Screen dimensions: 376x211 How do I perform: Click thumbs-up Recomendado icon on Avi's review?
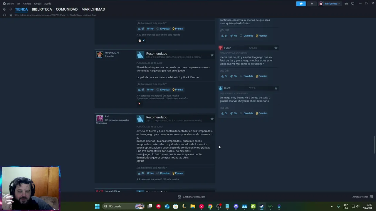pyautogui.click(x=140, y=118)
